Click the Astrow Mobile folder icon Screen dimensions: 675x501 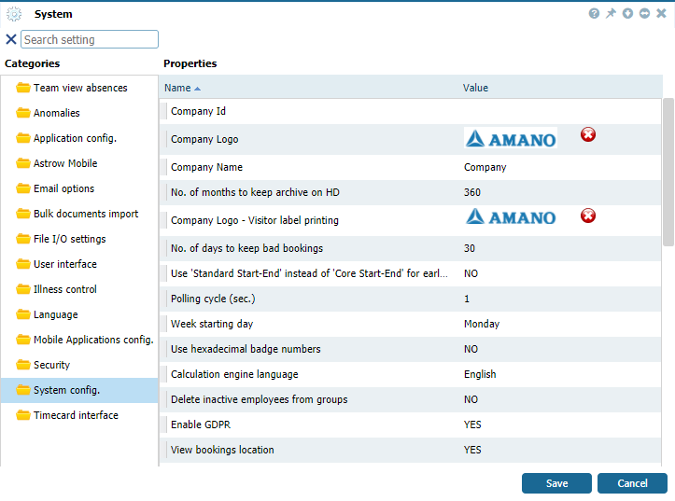click(x=22, y=163)
